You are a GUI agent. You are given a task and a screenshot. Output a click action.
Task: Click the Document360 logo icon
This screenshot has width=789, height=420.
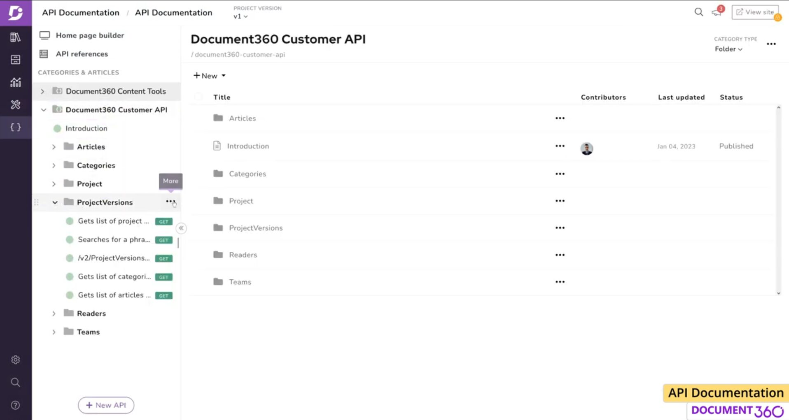(16, 13)
